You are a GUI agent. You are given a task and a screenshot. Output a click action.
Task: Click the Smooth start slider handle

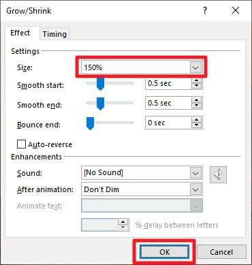click(x=100, y=84)
